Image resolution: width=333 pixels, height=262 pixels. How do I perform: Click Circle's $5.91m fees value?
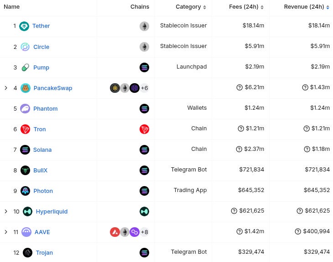(x=255, y=46)
